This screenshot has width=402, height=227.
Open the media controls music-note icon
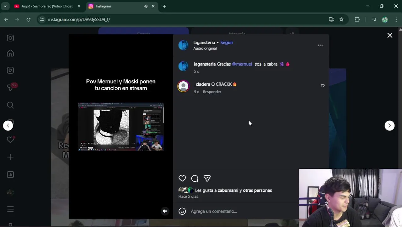374,20
